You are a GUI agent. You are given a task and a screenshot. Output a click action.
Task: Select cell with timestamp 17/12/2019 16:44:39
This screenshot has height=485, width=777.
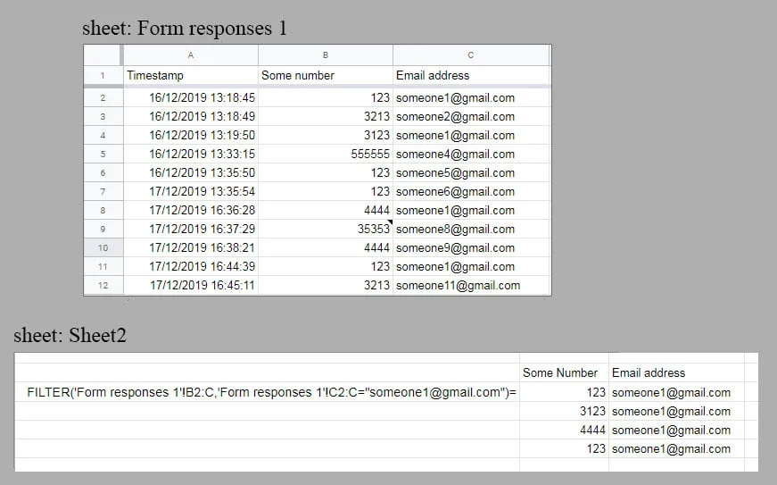tap(191, 266)
